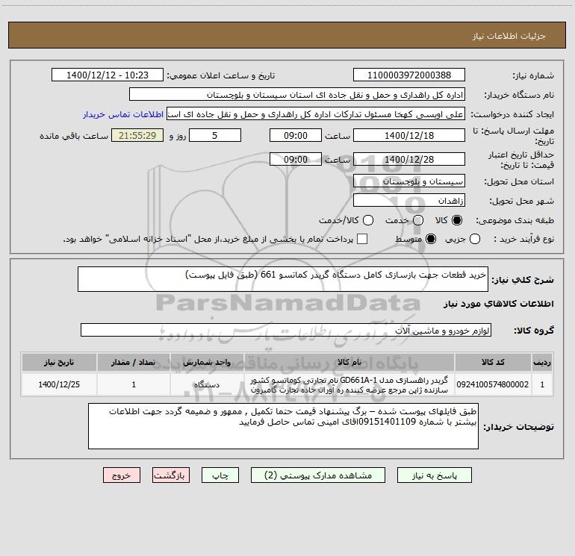Select the متوسط purchase type radio
The height and width of the screenshot is (556, 575).
(x=431, y=239)
